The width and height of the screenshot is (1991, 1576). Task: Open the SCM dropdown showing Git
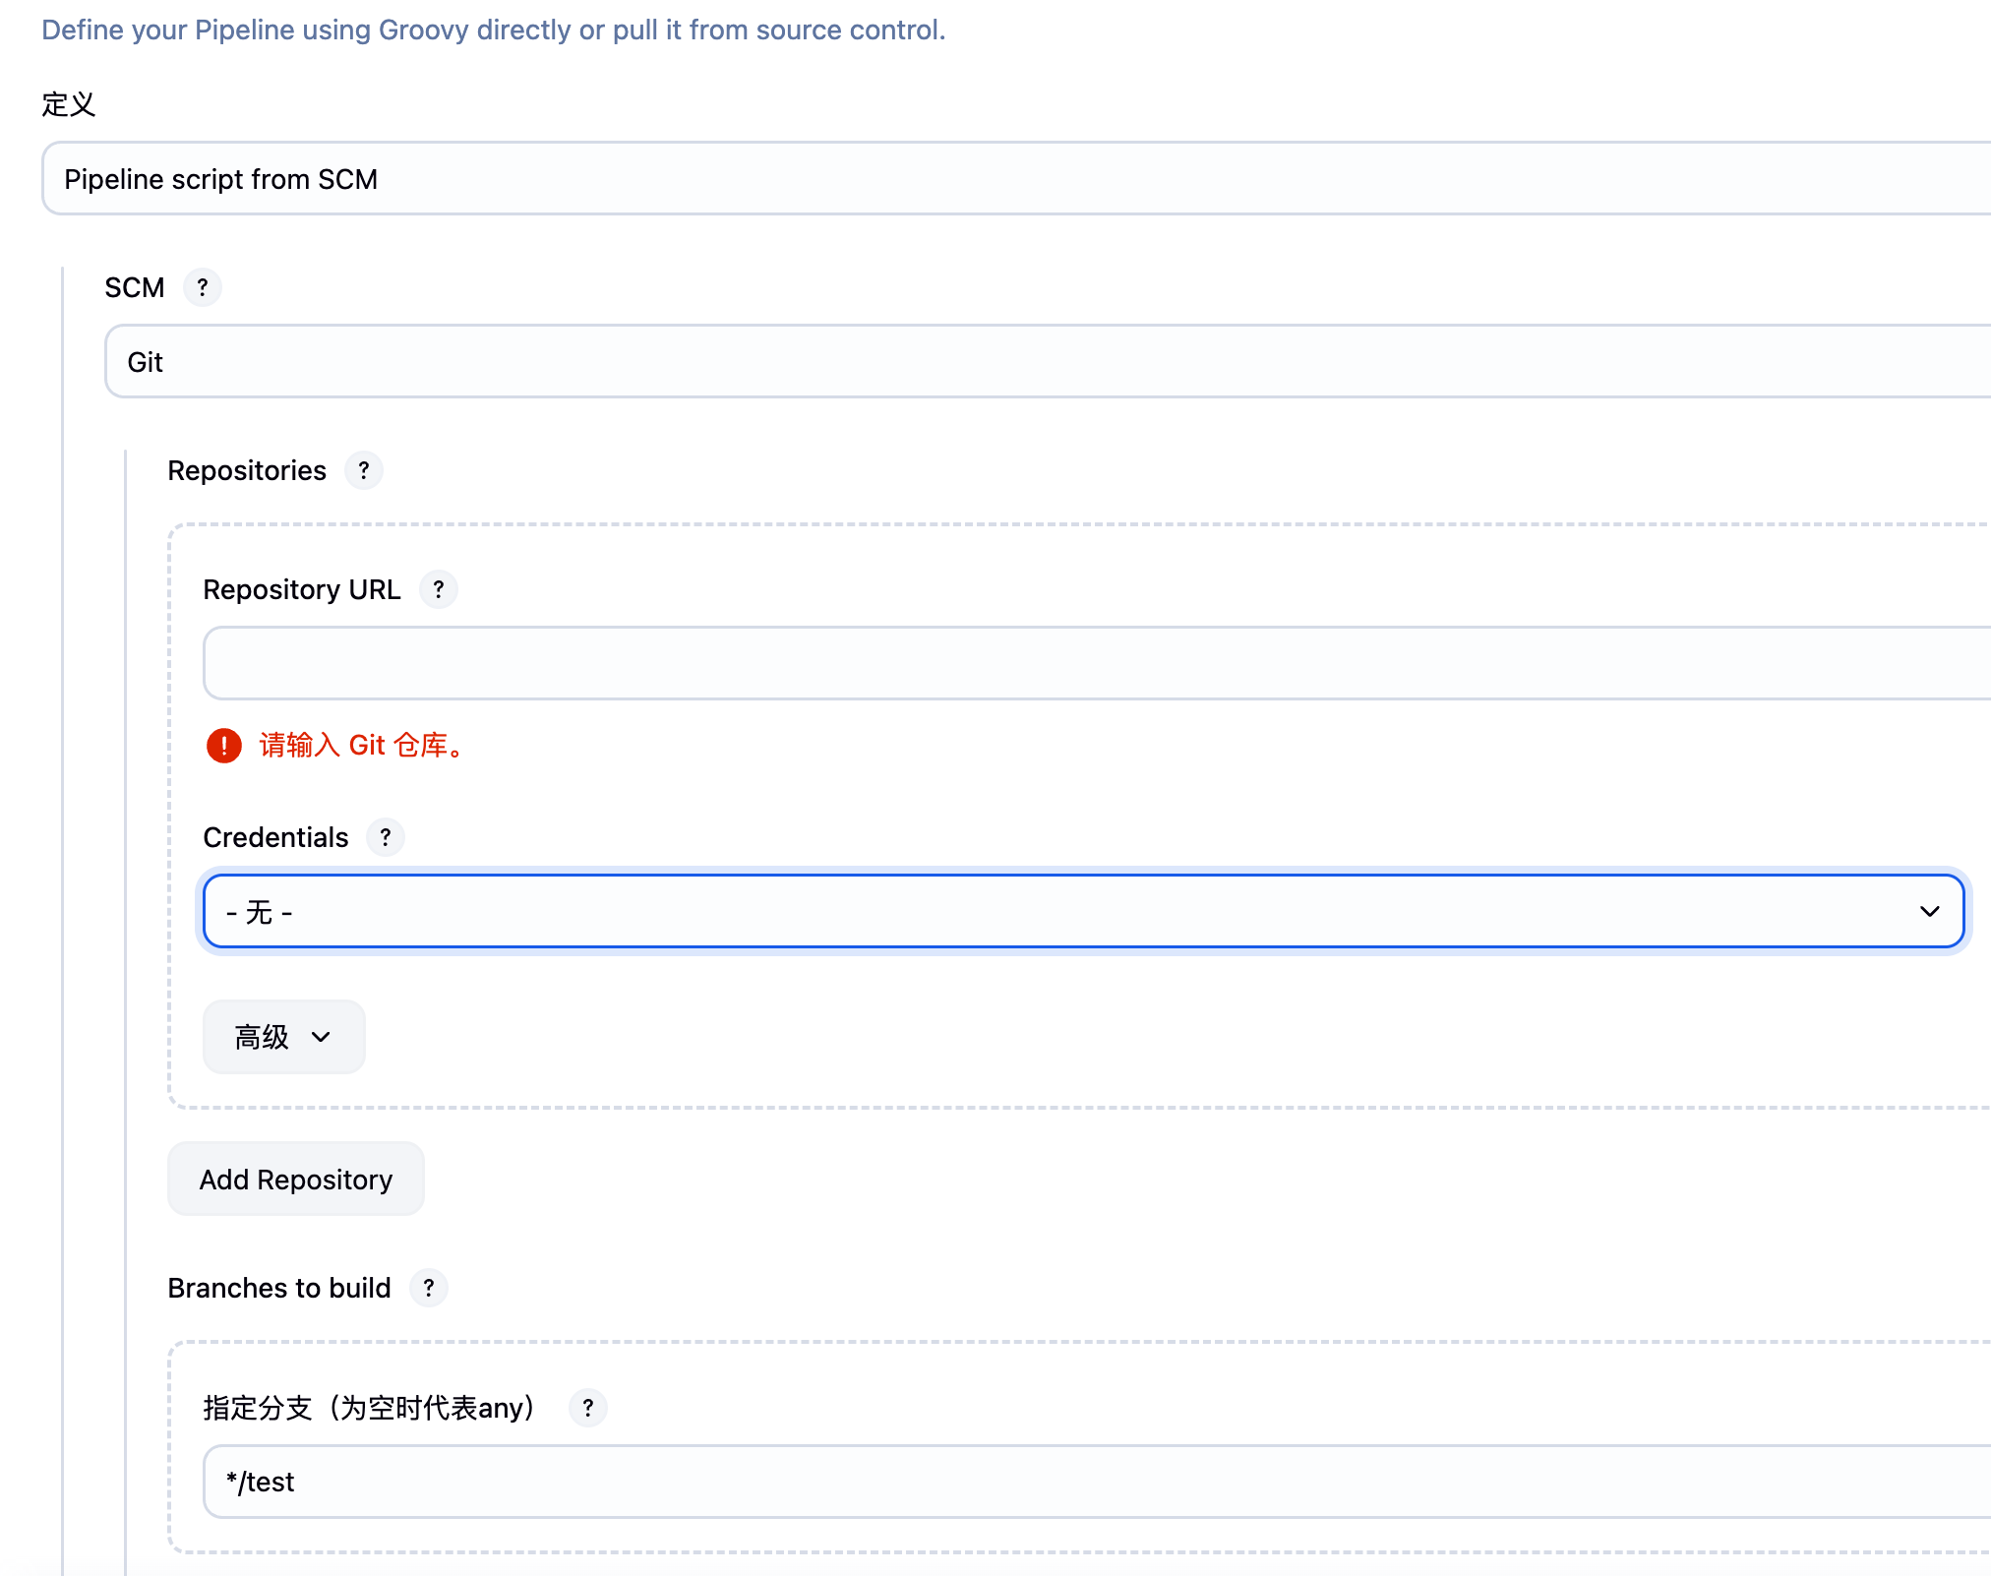pyautogui.click(x=1043, y=362)
